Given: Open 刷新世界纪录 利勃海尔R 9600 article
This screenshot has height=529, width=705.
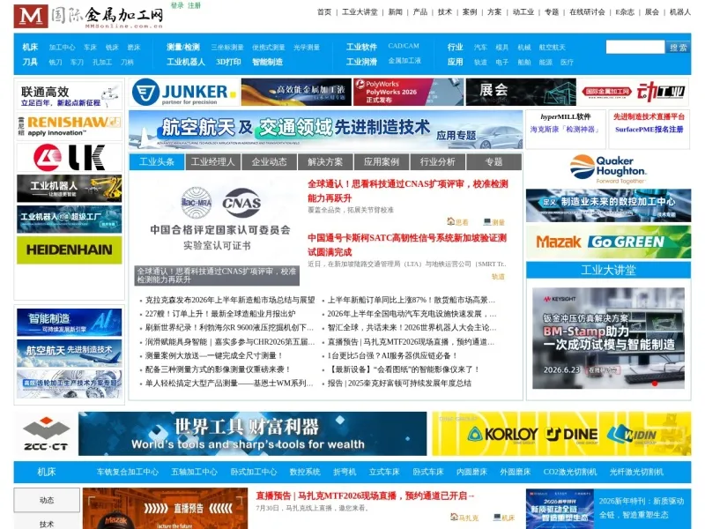Looking at the screenshot, I should coord(229,327).
